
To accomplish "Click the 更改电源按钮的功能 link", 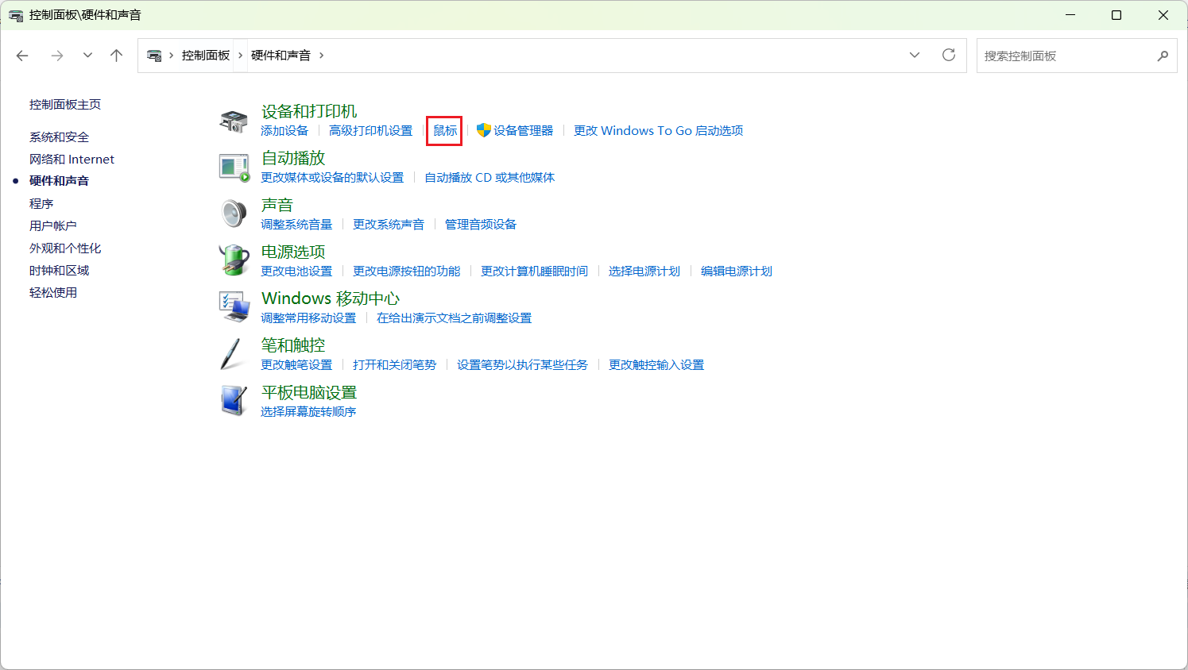I will coord(407,271).
